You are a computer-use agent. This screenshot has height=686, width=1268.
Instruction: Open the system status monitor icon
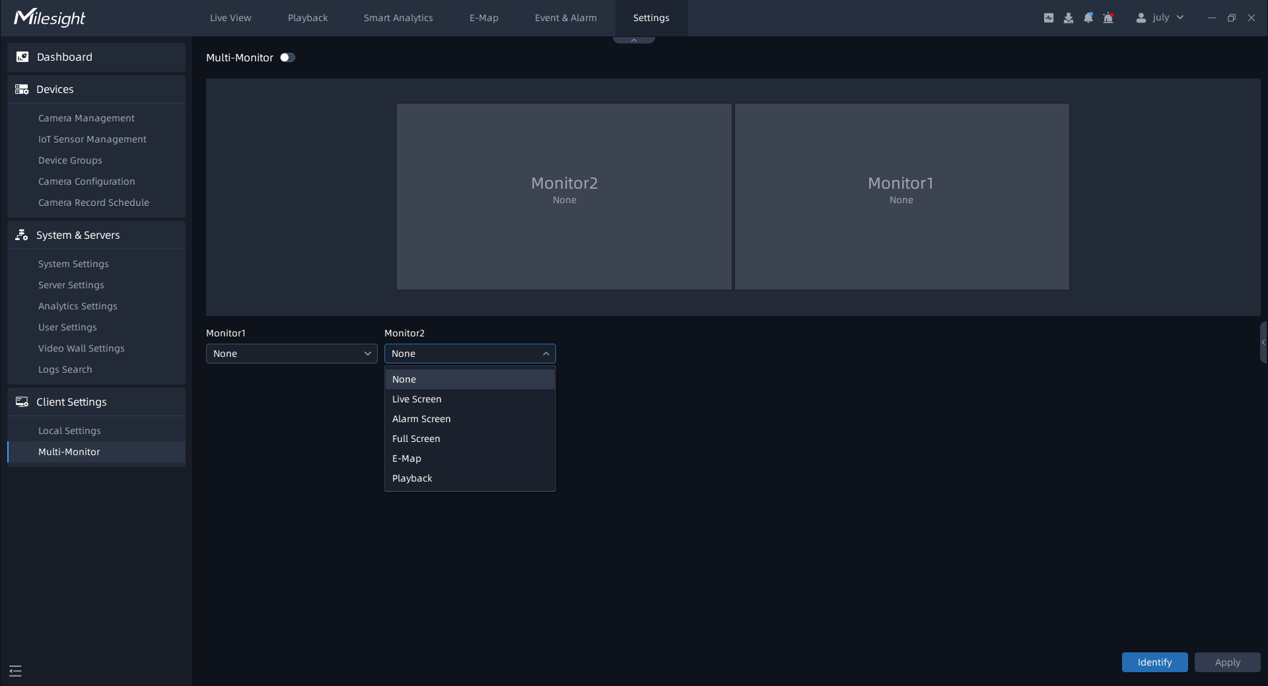pyautogui.click(x=1049, y=18)
